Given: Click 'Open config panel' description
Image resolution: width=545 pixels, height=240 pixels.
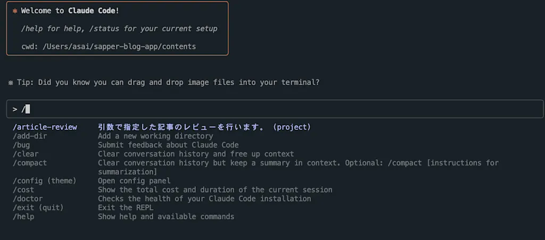Looking at the screenshot, I should click(x=134, y=181).
